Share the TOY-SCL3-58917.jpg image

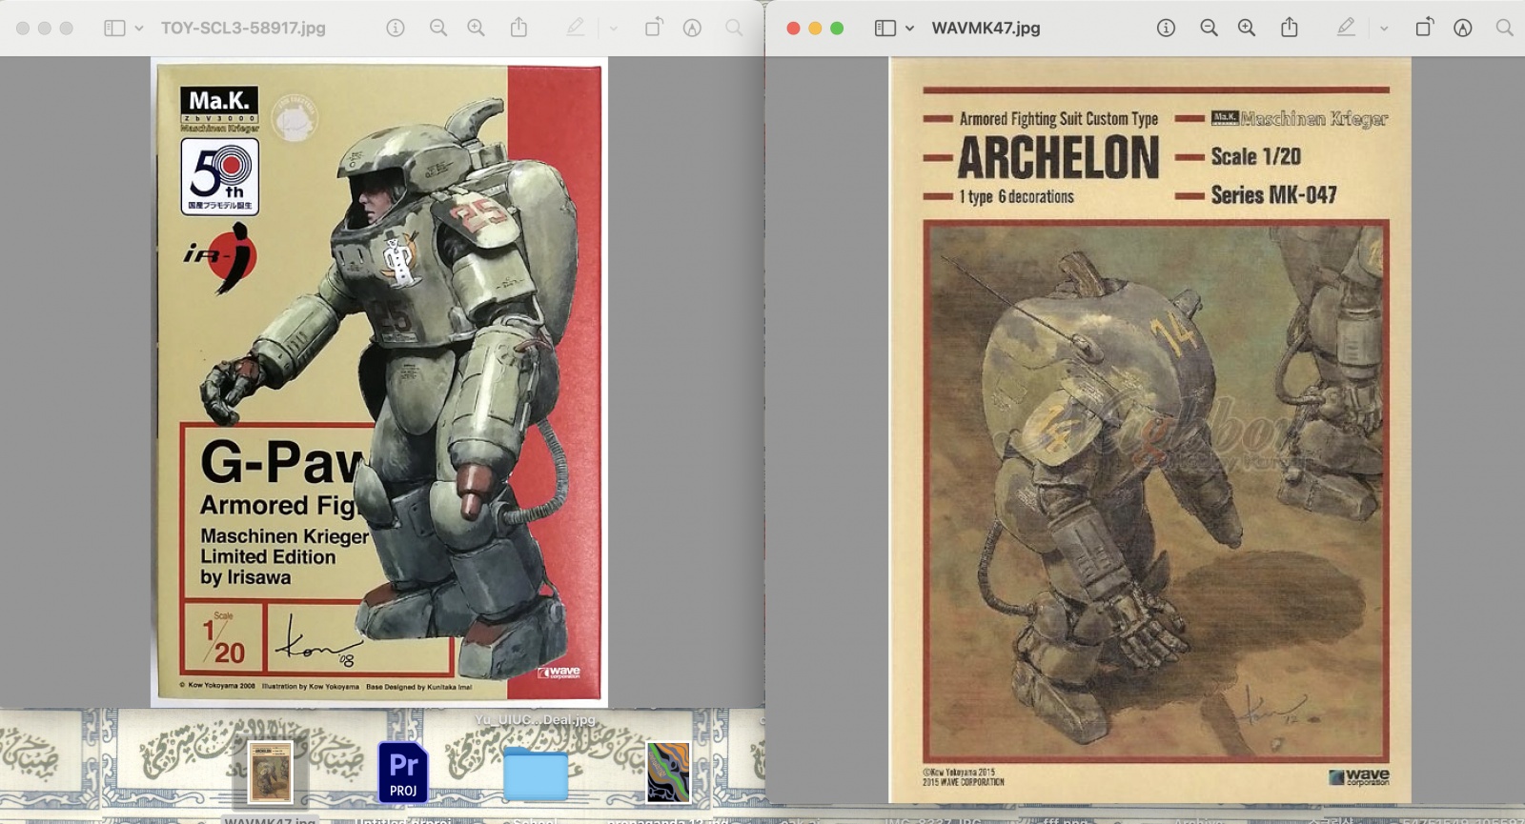pyautogui.click(x=518, y=28)
